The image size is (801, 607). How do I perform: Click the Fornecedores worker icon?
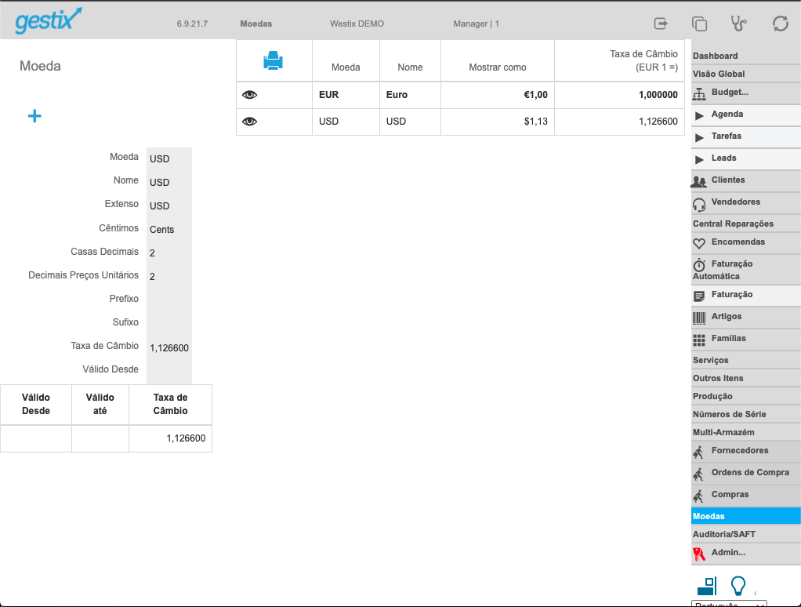tap(699, 453)
